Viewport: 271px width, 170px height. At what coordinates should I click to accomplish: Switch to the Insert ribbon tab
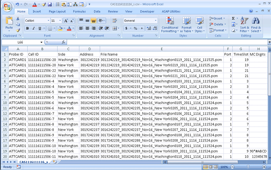point(37,11)
